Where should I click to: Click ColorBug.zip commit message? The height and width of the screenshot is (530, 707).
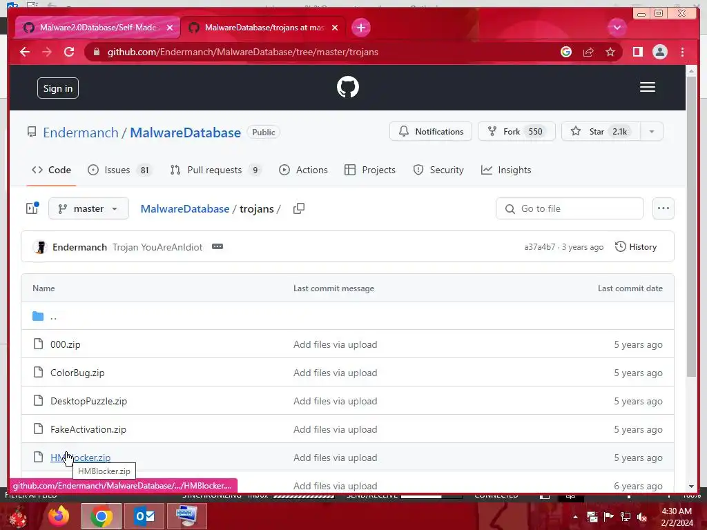(335, 373)
